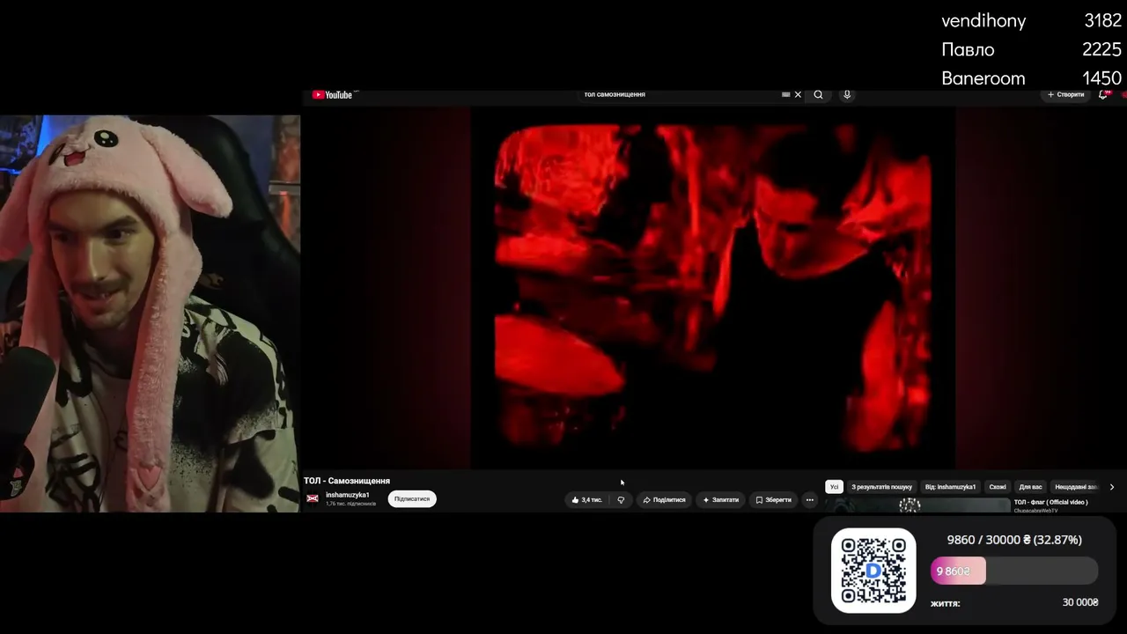Click the search magnifier button
The width and height of the screenshot is (1127, 634).
(x=818, y=94)
